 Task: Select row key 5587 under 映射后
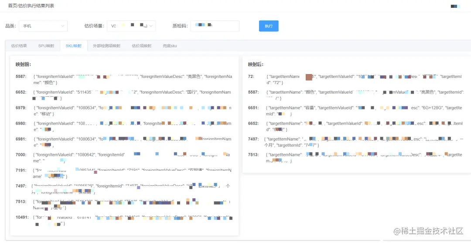(253, 92)
